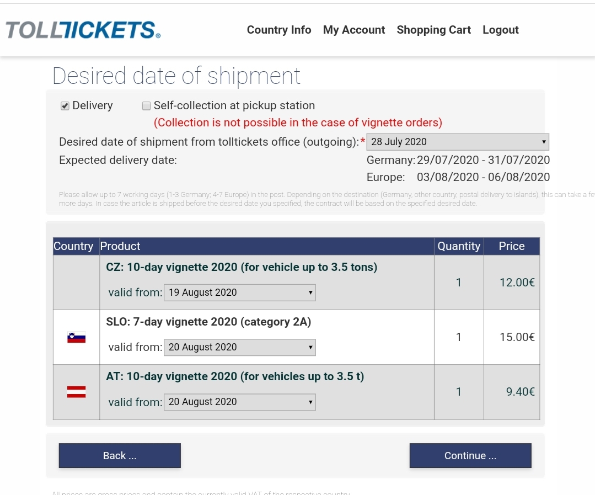This screenshot has width=595, height=495.
Task: Click the Tolltickets logo
Action: [83, 30]
